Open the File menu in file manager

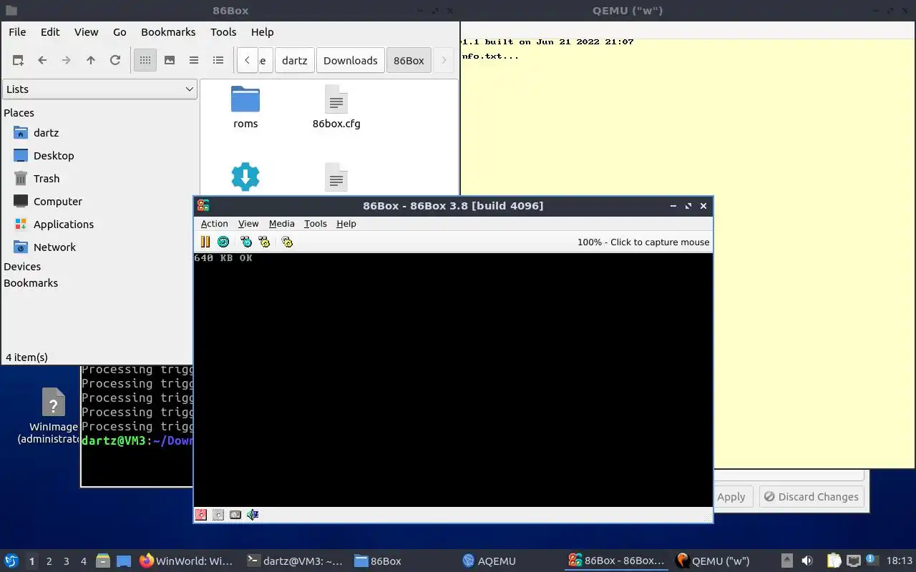pyautogui.click(x=17, y=32)
